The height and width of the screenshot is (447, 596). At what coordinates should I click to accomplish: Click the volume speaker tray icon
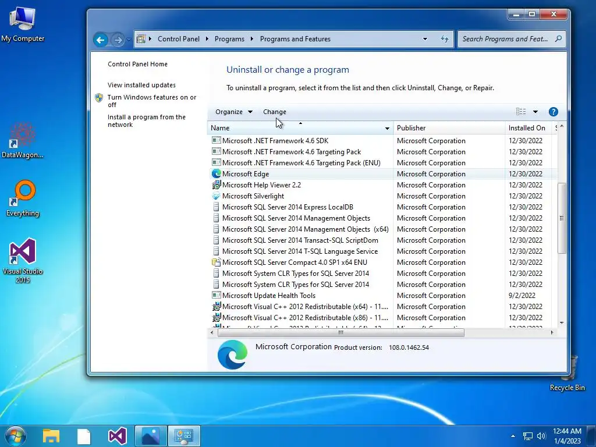[x=541, y=436]
